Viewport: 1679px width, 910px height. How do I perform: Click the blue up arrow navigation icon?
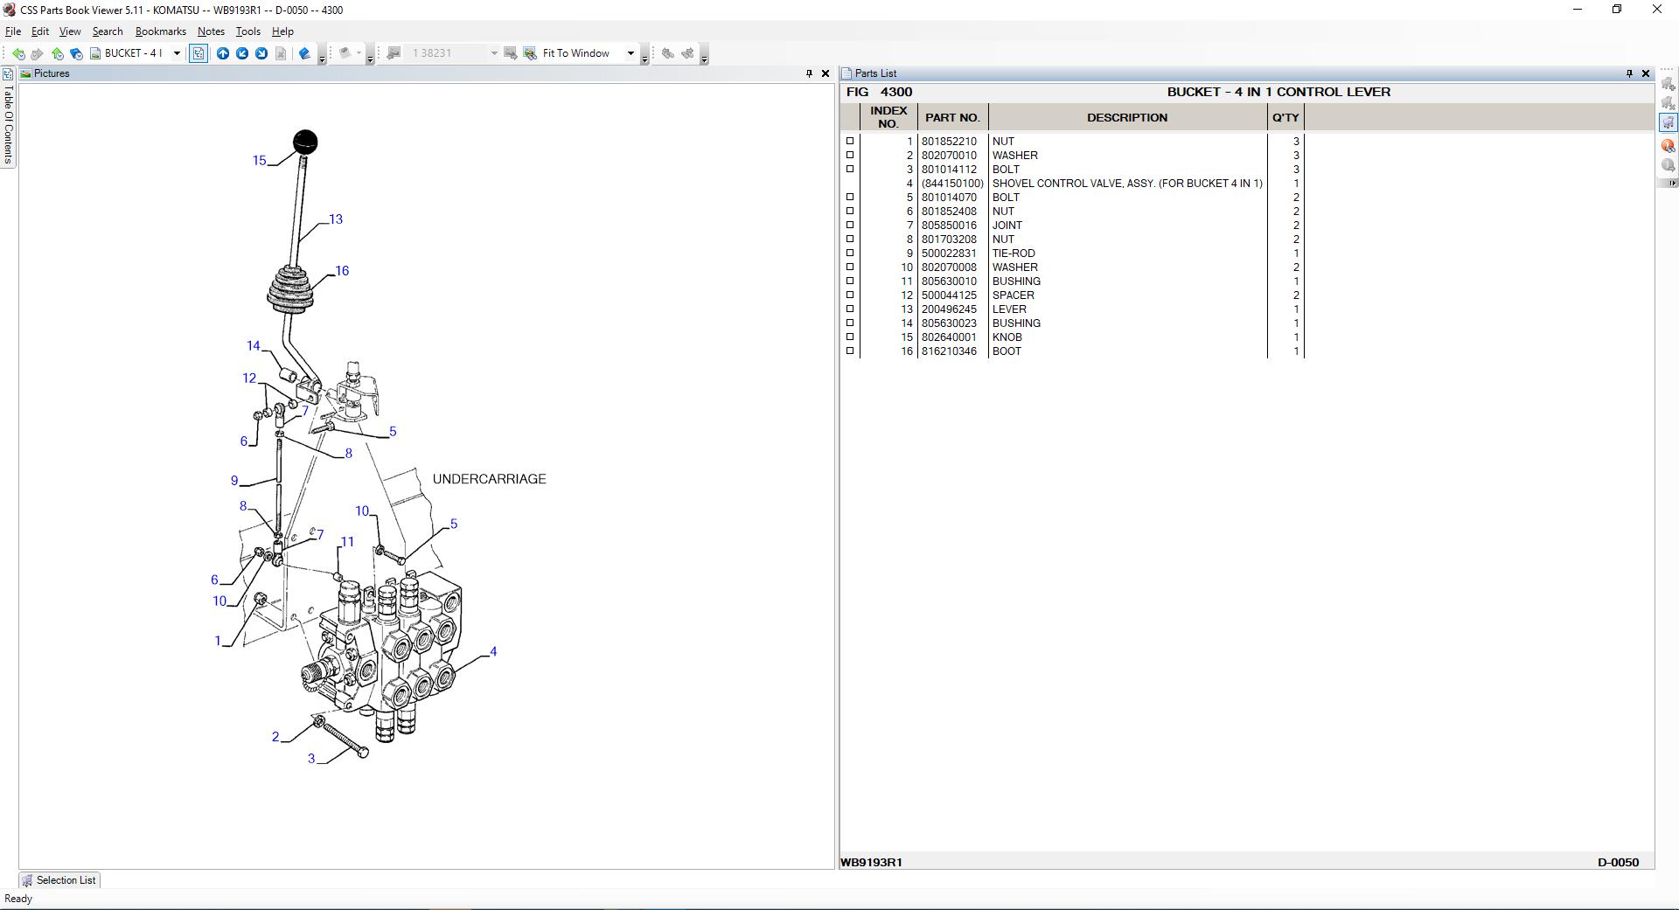point(223,53)
